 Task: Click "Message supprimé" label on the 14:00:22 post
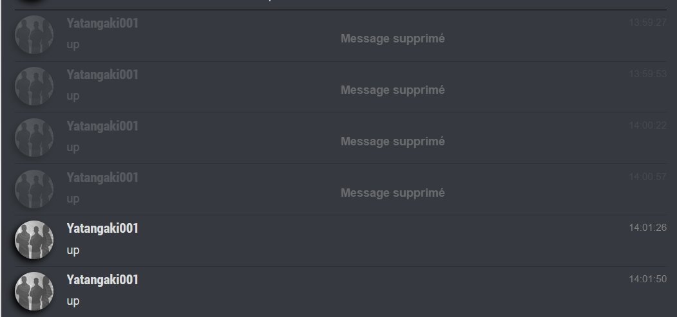392,141
